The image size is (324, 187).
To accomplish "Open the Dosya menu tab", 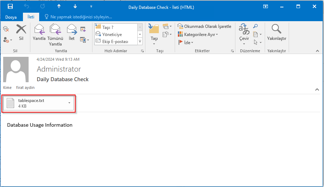I will [x=11, y=17].
